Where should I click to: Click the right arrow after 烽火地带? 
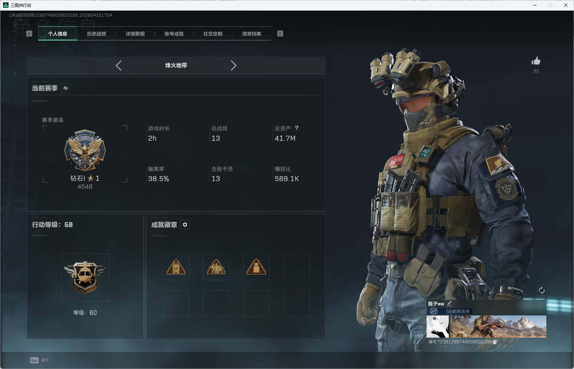click(234, 65)
